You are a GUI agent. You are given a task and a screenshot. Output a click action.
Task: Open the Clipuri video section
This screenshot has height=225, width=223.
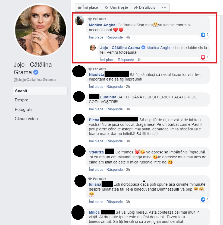(26, 119)
